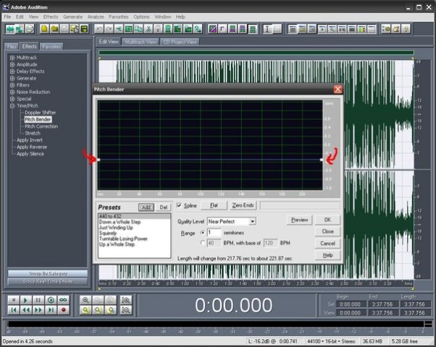Click the Undo arrow in toolbar
The width and height of the screenshot is (436, 347).
[99, 29]
